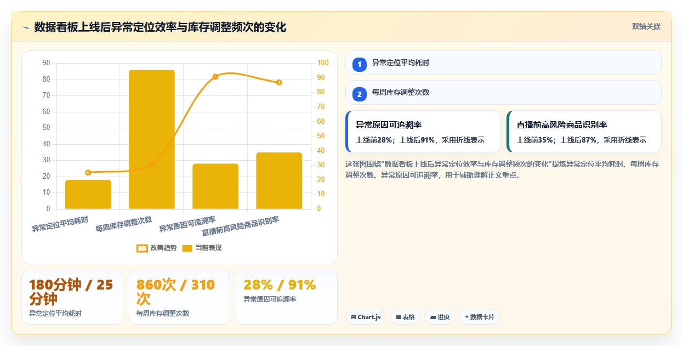Click the 数据卡片 tag
Viewport: 683px width, 346px height.
pos(480,317)
